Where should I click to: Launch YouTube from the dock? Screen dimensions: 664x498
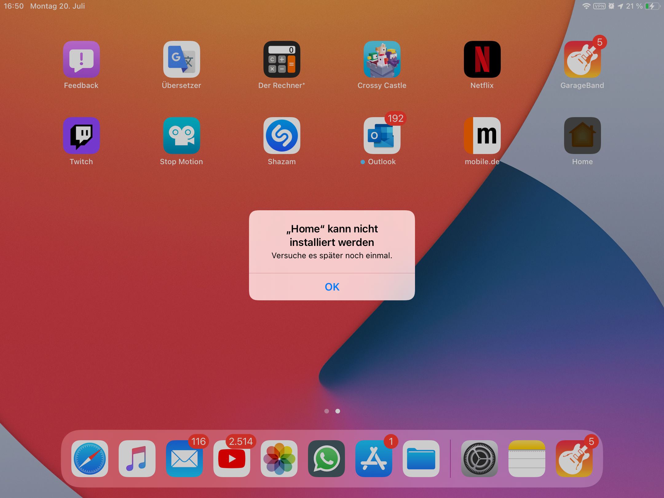231,459
